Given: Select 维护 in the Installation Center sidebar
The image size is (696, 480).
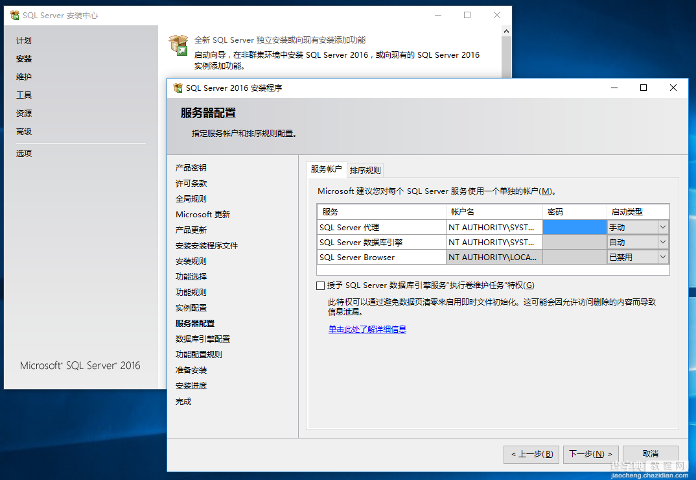Looking at the screenshot, I should point(24,77).
